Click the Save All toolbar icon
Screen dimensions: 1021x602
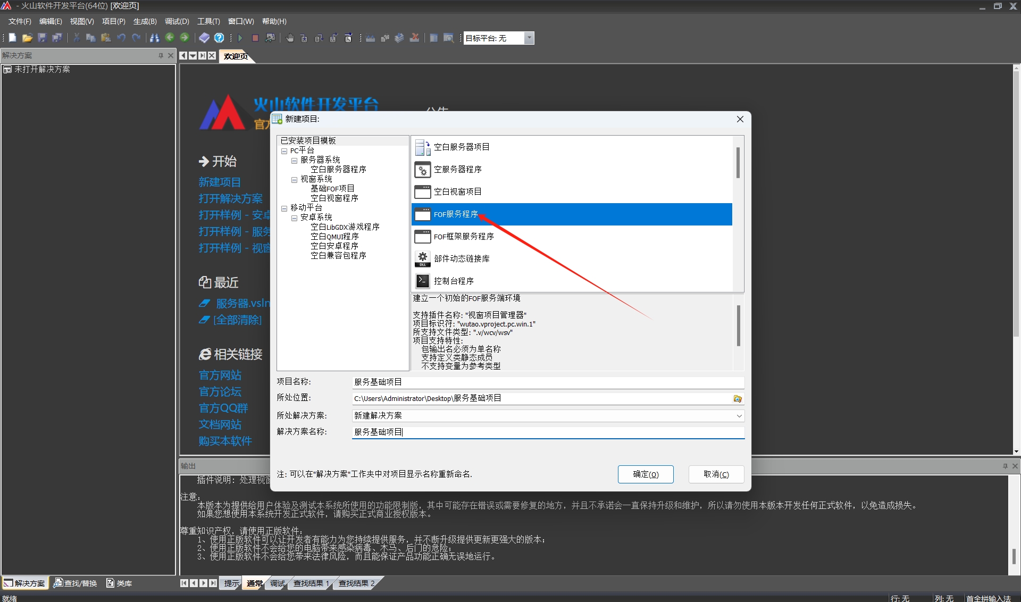[57, 38]
